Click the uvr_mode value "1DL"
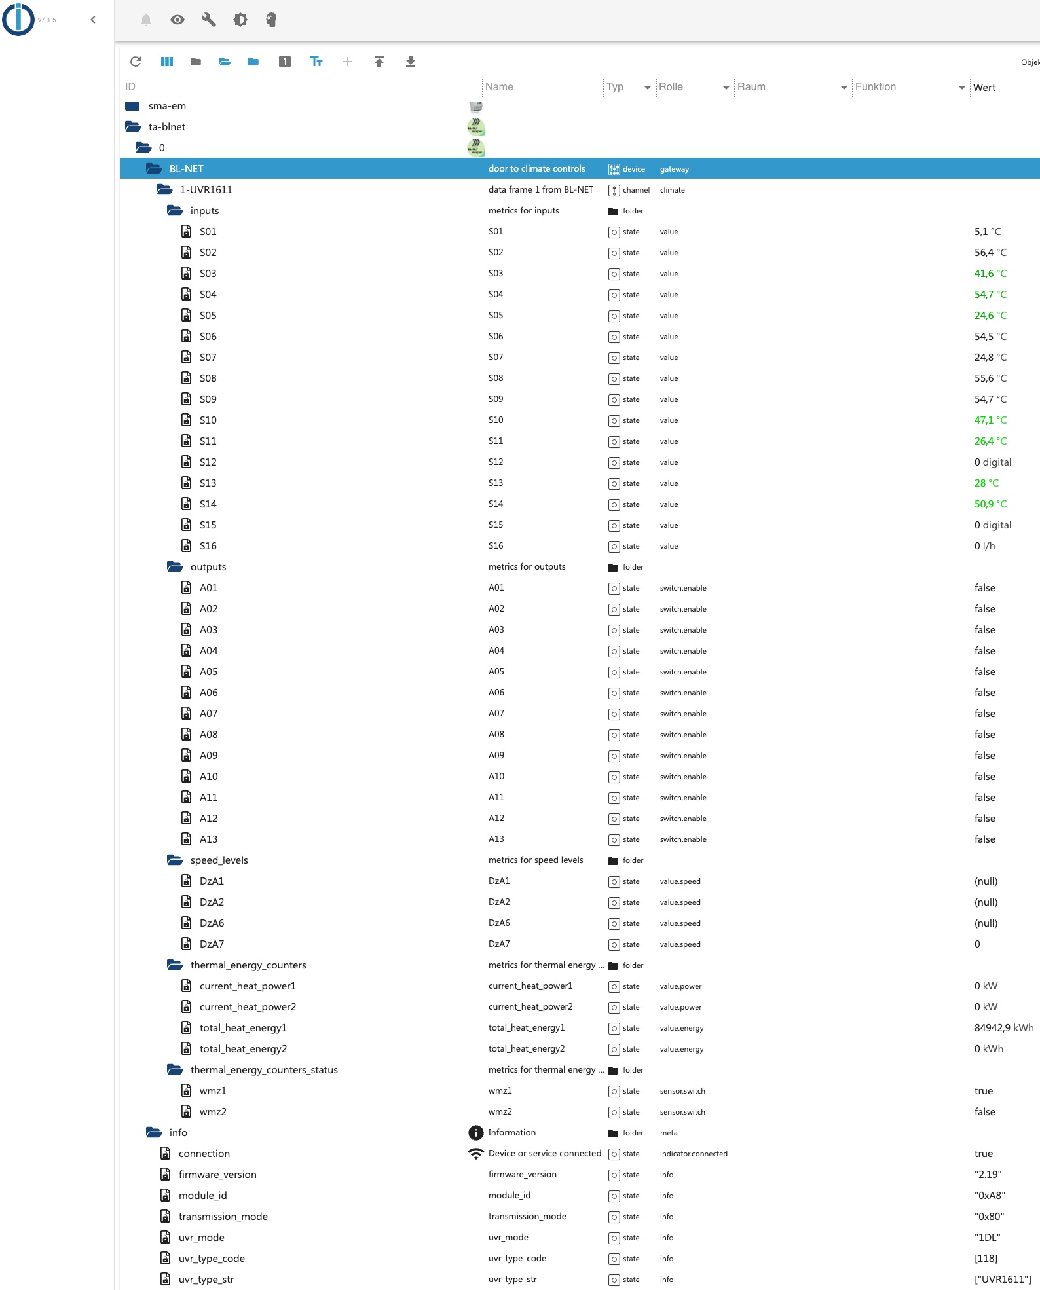 pyautogui.click(x=987, y=1238)
